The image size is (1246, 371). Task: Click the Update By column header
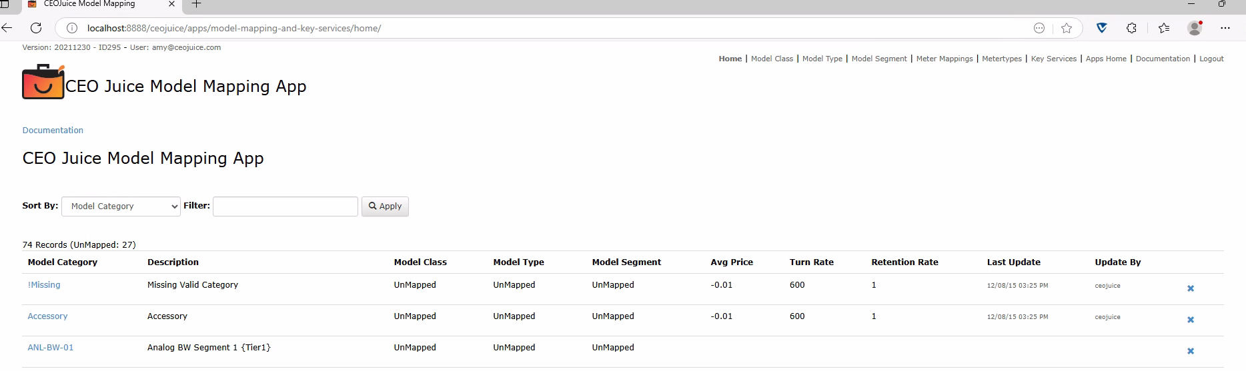pyautogui.click(x=1118, y=262)
